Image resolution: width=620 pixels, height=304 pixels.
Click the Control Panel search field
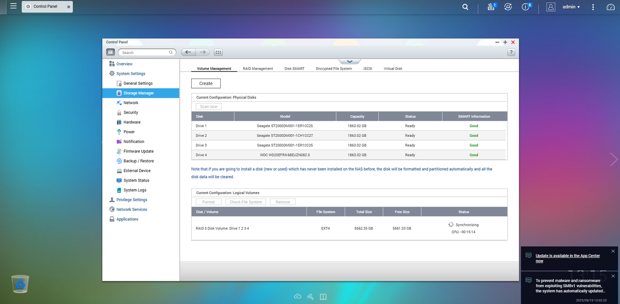pos(147,53)
